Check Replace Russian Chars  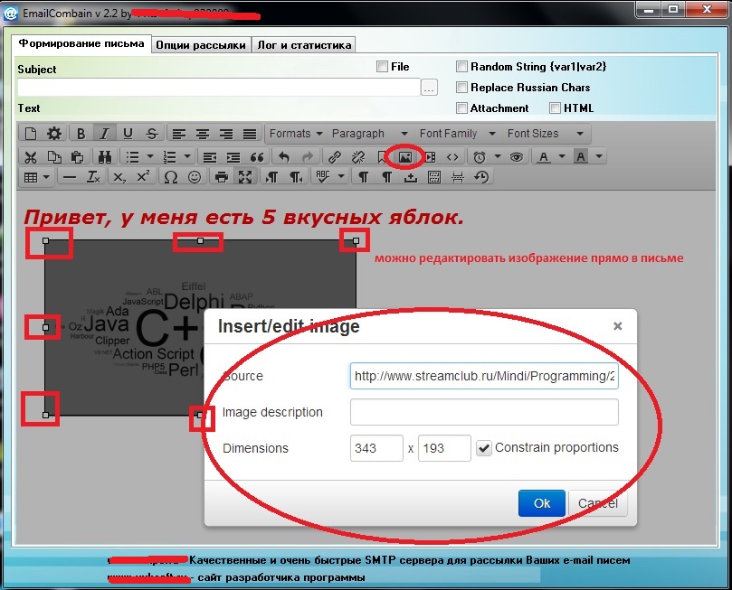pos(461,87)
